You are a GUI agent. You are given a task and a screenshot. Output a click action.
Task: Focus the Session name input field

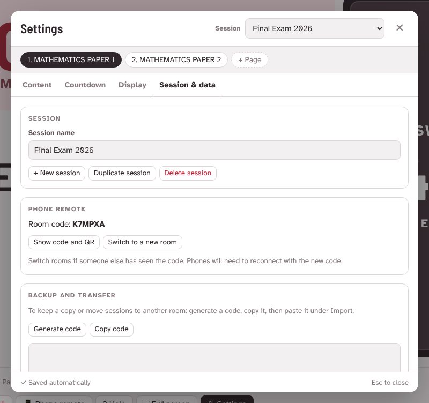[214, 150]
